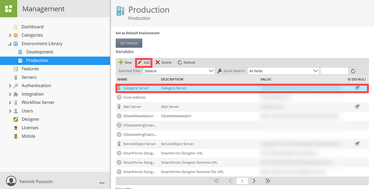Click the New variable plus icon
This screenshot has height=189, width=374.
point(121,62)
